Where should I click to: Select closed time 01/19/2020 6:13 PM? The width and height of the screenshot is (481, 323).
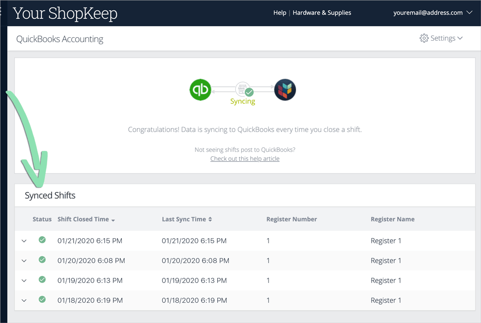(90, 280)
